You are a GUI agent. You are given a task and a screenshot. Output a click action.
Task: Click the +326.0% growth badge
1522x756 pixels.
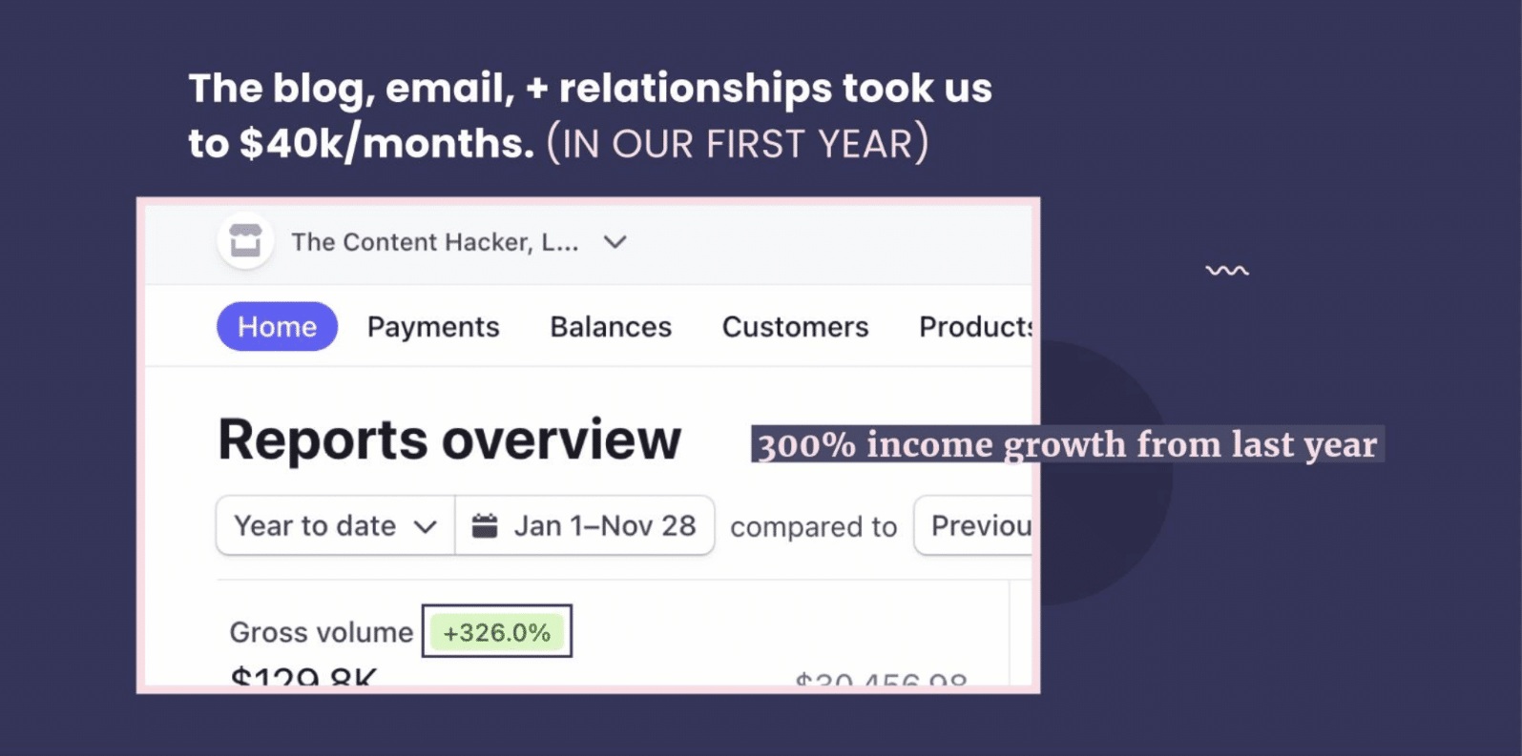(497, 632)
